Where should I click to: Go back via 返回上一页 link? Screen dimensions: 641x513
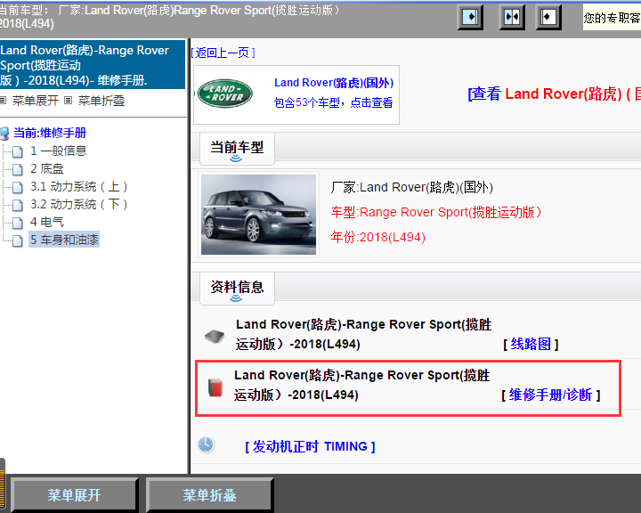point(223,53)
